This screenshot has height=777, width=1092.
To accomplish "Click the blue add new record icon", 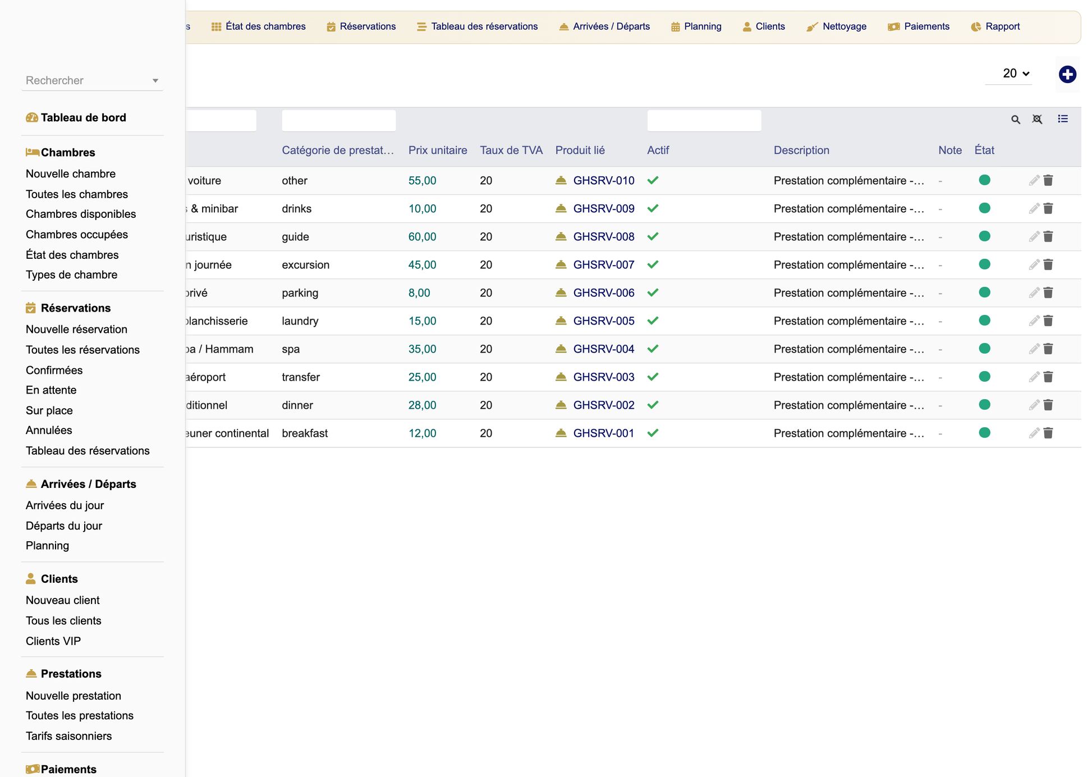I will point(1067,74).
